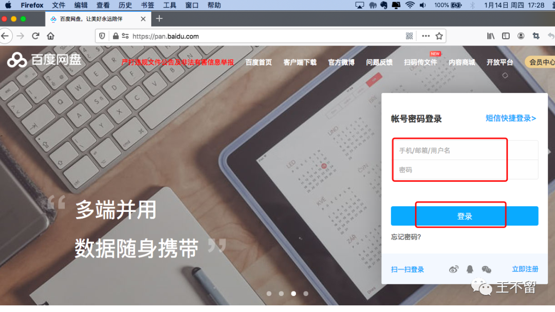
Task: Open the volume control in menu bar
Action: pyautogui.click(x=422, y=5)
